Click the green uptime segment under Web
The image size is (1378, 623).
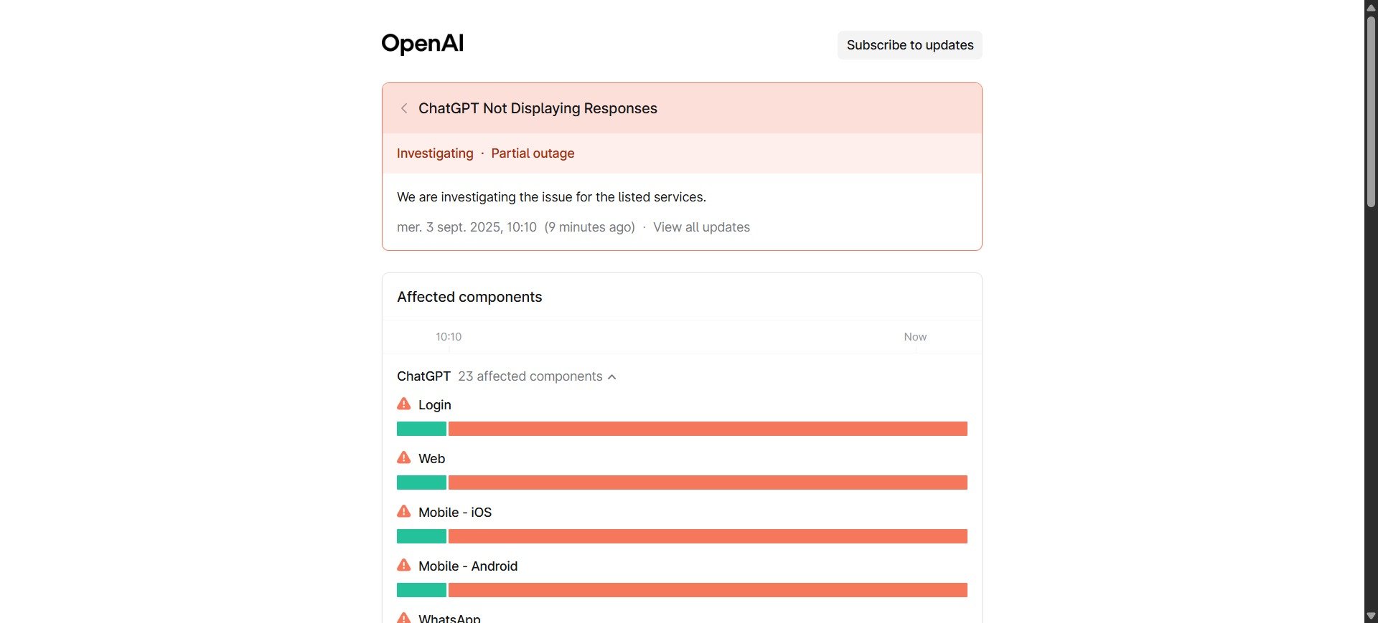[x=421, y=482]
